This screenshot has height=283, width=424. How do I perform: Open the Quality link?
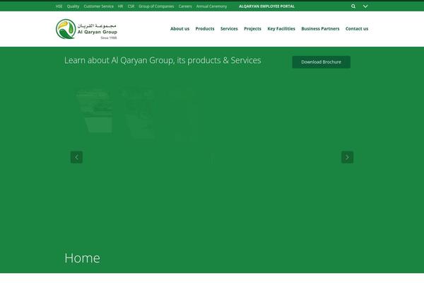pos(73,6)
